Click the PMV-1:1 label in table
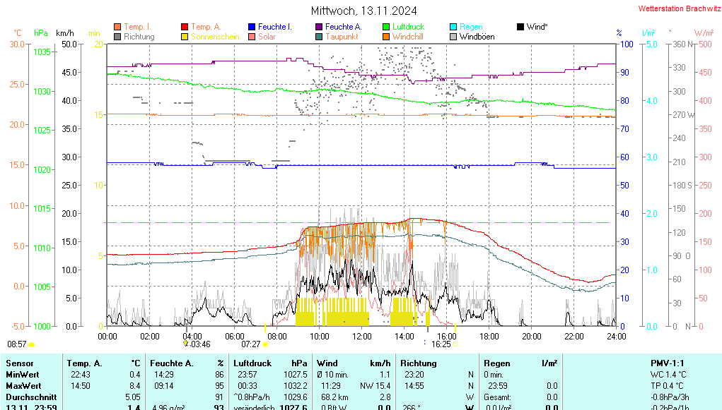722x410 pixels. pyautogui.click(x=665, y=363)
